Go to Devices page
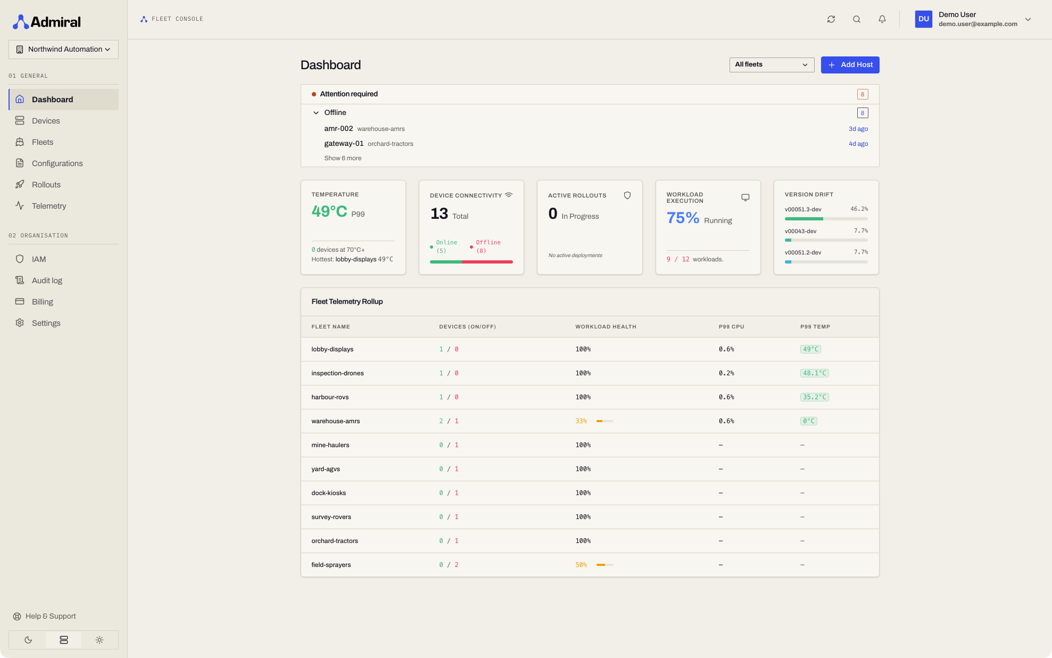Screen dimensions: 1052x658 coord(64,121)
